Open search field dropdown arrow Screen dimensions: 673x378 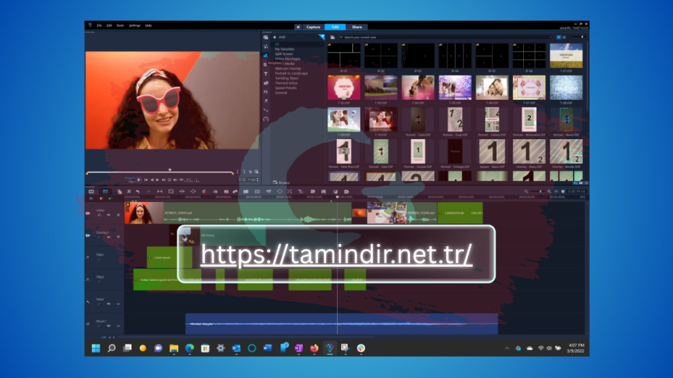point(551,37)
